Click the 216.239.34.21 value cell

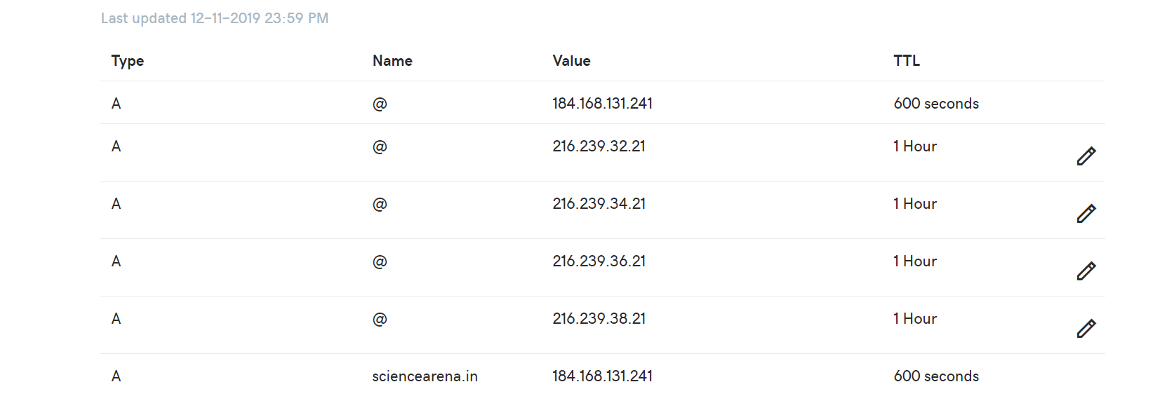[x=599, y=204]
